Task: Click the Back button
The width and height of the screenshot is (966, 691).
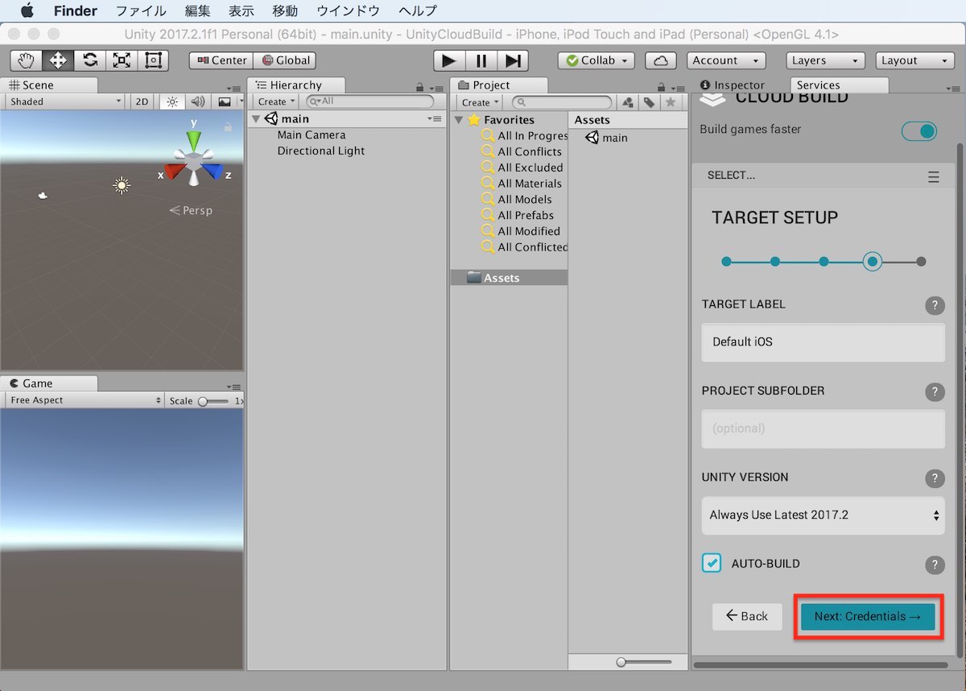Action: click(x=747, y=616)
